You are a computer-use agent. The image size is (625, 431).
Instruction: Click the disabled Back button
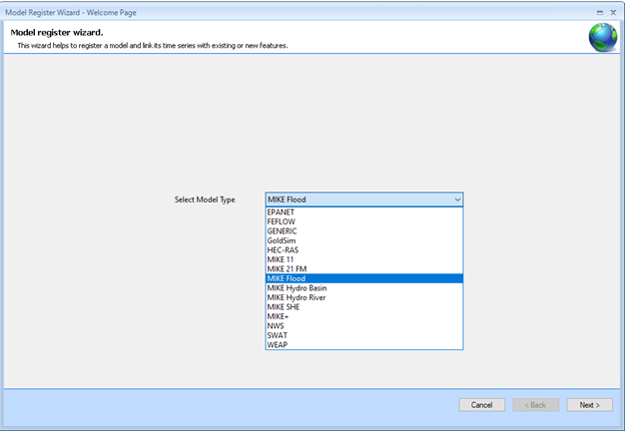[x=536, y=405]
